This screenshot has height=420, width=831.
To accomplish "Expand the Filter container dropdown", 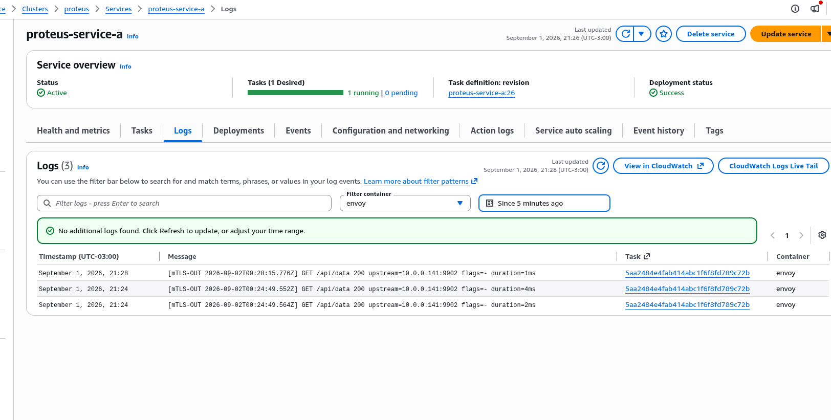I will (x=405, y=203).
